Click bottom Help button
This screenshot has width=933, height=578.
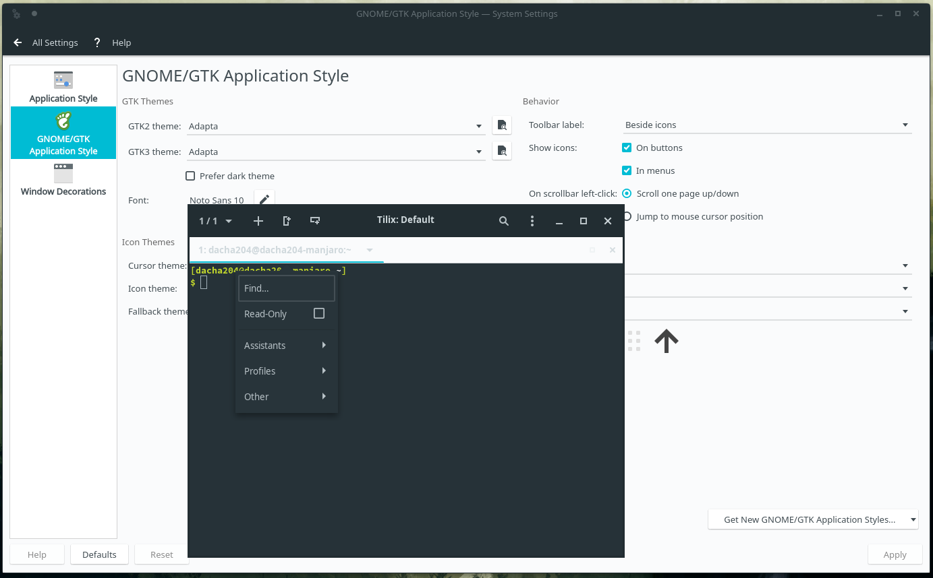pyautogui.click(x=37, y=554)
